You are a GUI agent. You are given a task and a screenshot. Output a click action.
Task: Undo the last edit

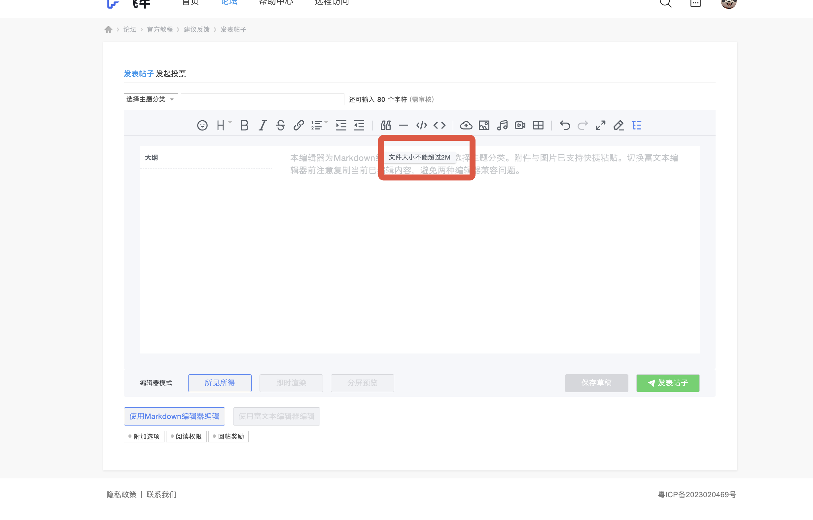click(565, 125)
